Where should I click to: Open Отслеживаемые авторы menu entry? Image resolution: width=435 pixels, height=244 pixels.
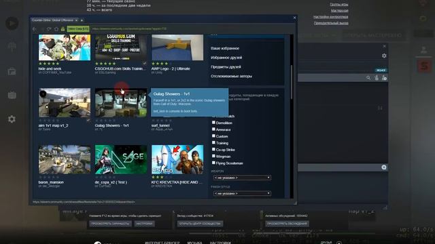click(231, 76)
